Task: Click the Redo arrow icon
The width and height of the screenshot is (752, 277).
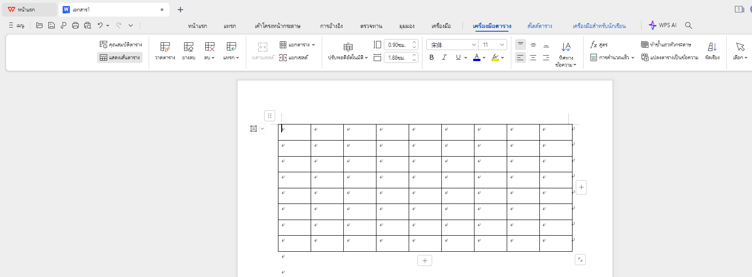Action: pos(119,25)
